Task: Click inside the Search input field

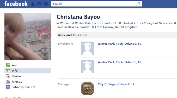Action: point(94,4)
